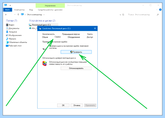Click the Применить button

tap(90, 105)
